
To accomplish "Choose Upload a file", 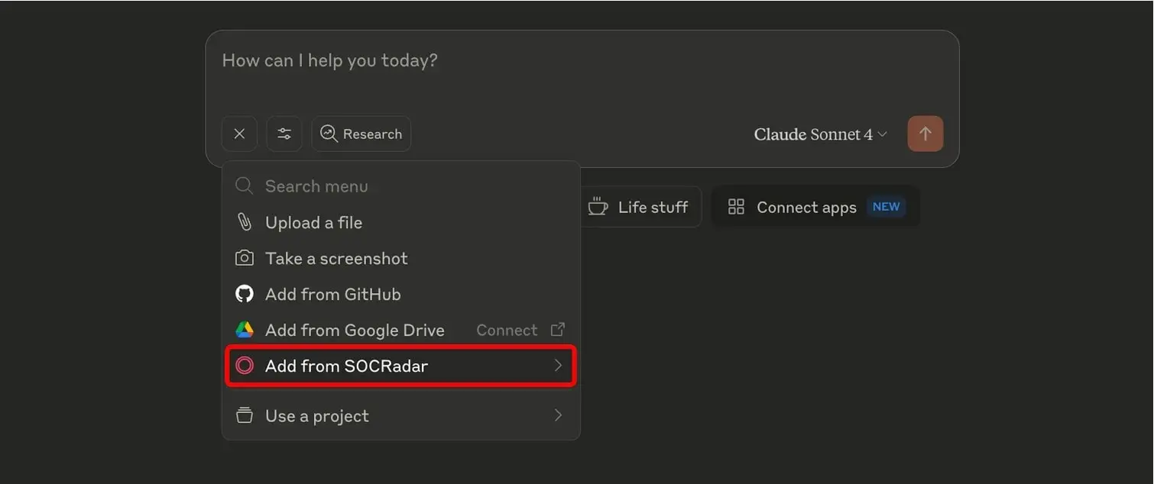I will (x=400, y=223).
